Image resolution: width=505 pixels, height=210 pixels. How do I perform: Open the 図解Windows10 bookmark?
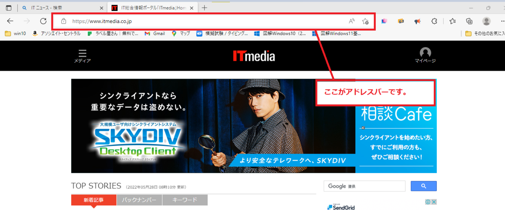(x=280, y=34)
